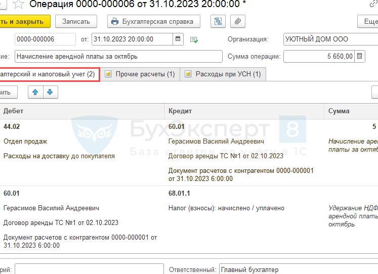Click the Сумма column header

[x=351, y=111]
